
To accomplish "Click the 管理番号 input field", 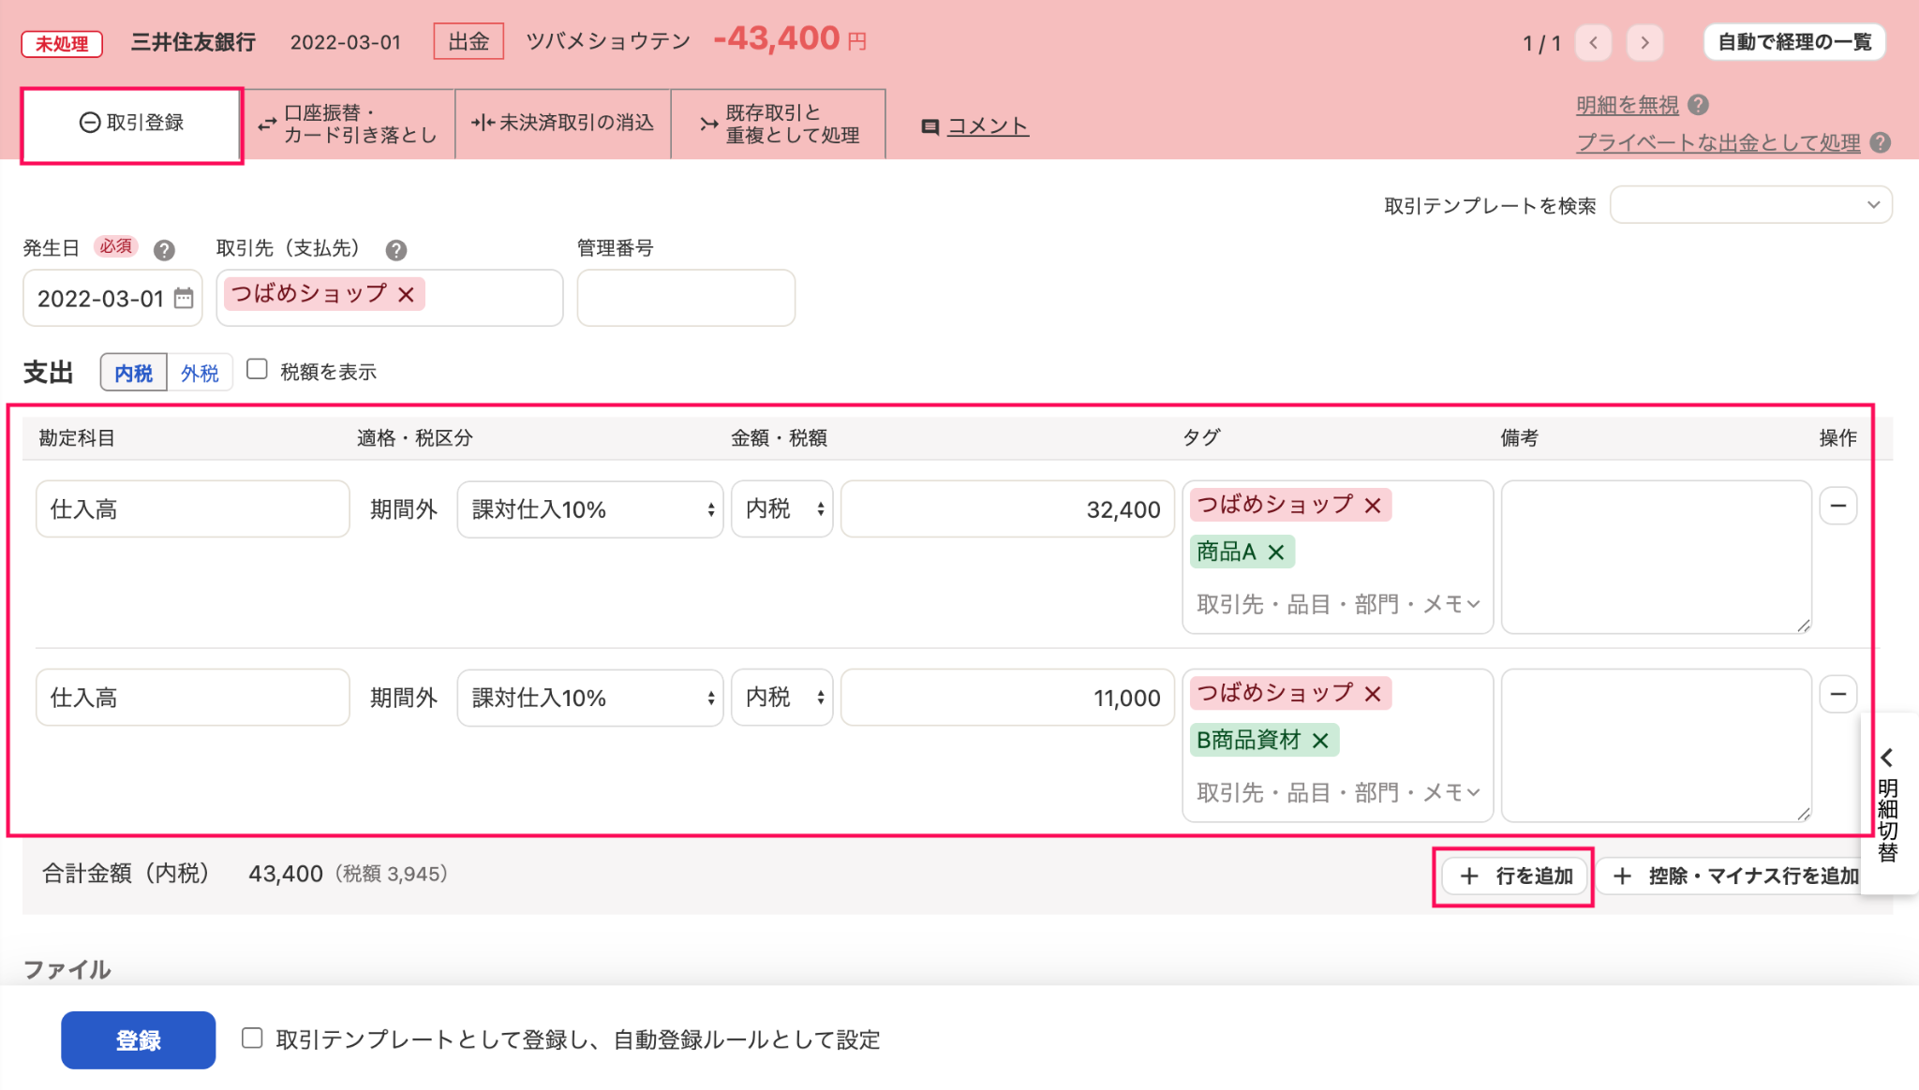I will (686, 298).
